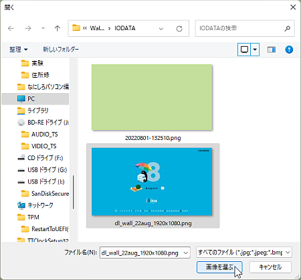301x280 pixels.
Task: Click the view mode icon button
Action: point(244,50)
